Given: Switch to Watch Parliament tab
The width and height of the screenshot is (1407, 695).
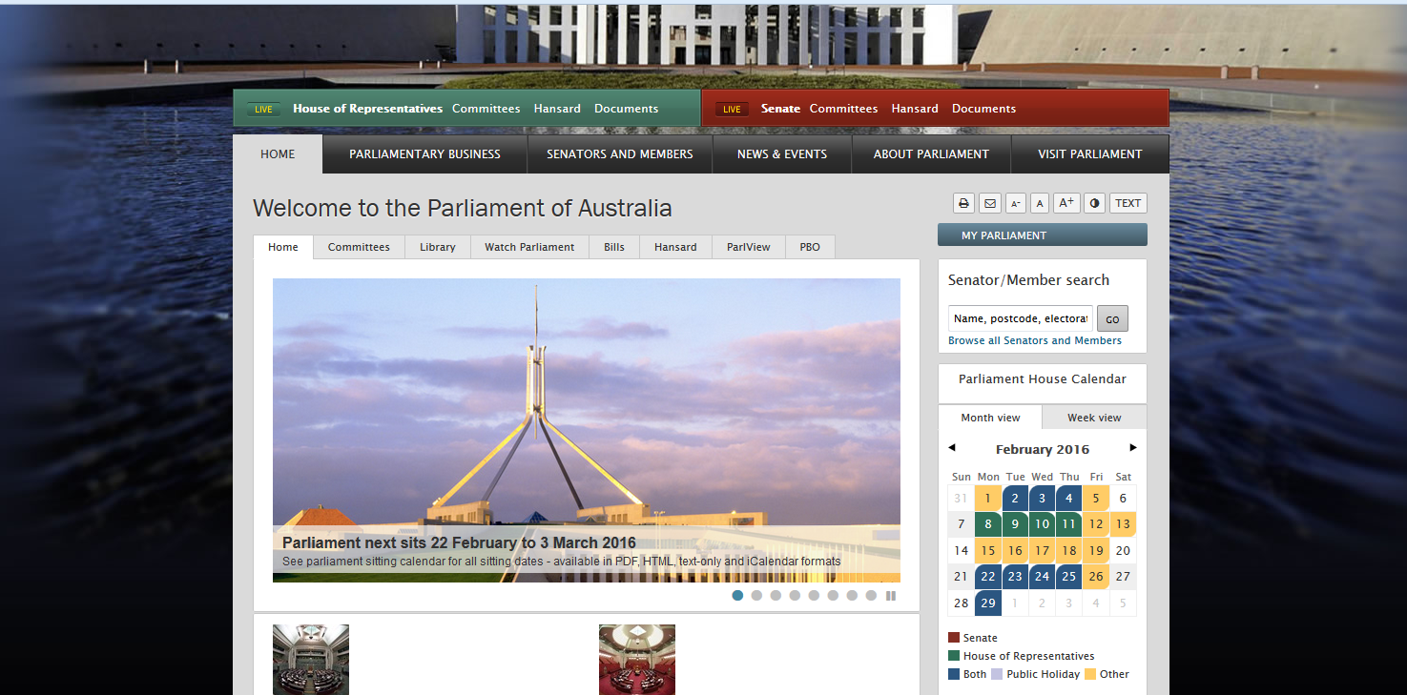Looking at the screenshot, I should 529,247.
